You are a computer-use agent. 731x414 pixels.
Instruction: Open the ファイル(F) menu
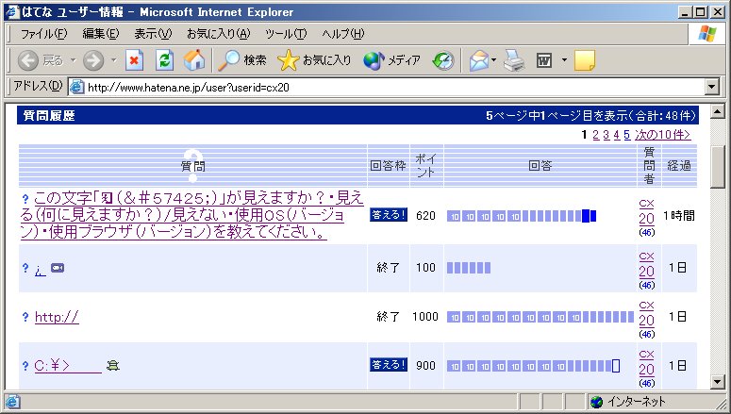click(x=43, y=34)
